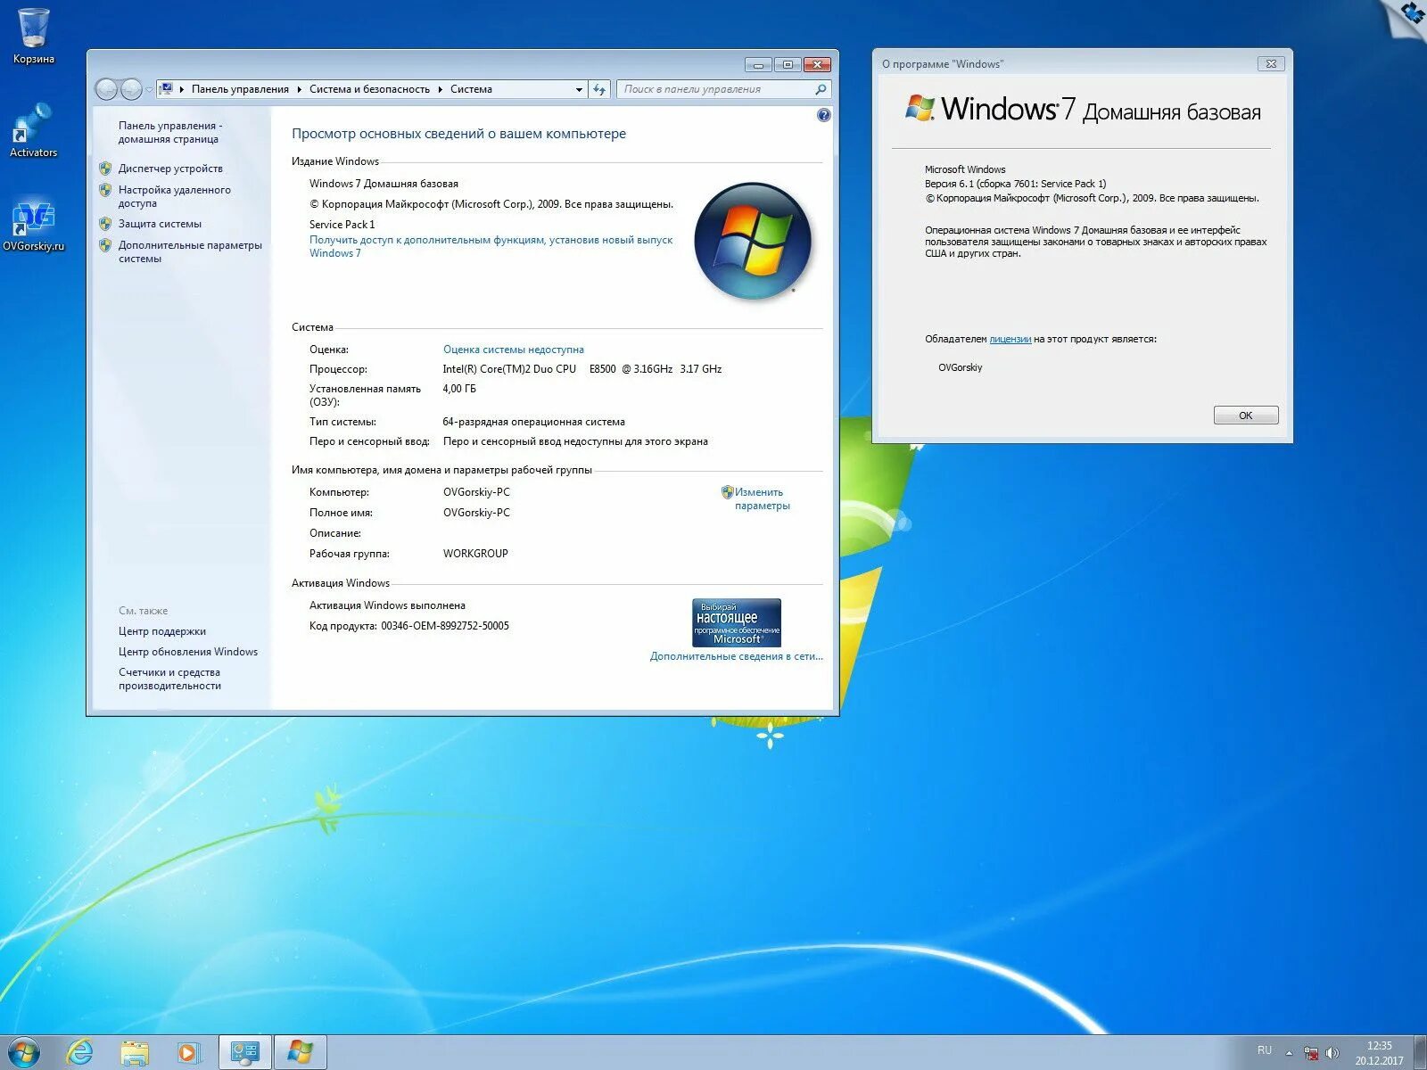Open the лицензии link in About Windows

point(1010,338)
